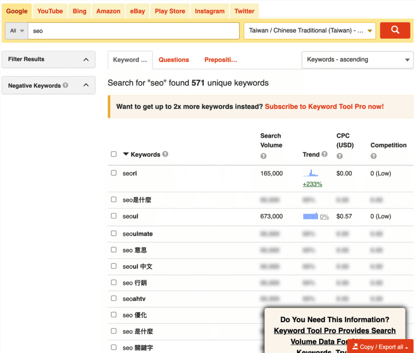The width and height of the screenshot is (416, 353).
Task: Click inside the seo search field
Action: click(134, 31)
